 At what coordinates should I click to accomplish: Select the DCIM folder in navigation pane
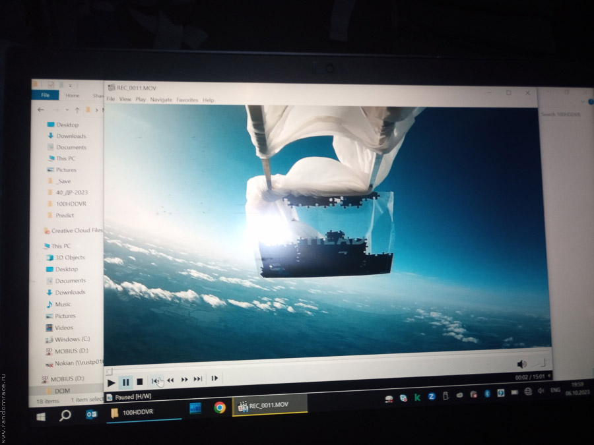62,391
